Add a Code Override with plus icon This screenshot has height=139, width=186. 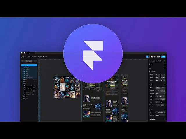tap(165, 119)
